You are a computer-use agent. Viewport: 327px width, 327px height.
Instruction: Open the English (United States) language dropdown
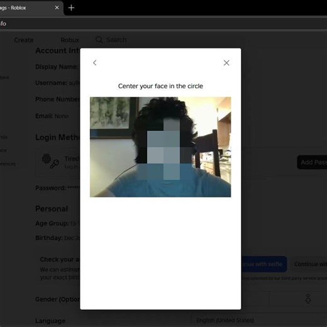coord(259,320)
